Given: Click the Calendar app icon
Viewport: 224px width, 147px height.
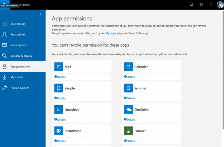Looking at the screenshot, I should click(128, 67).
